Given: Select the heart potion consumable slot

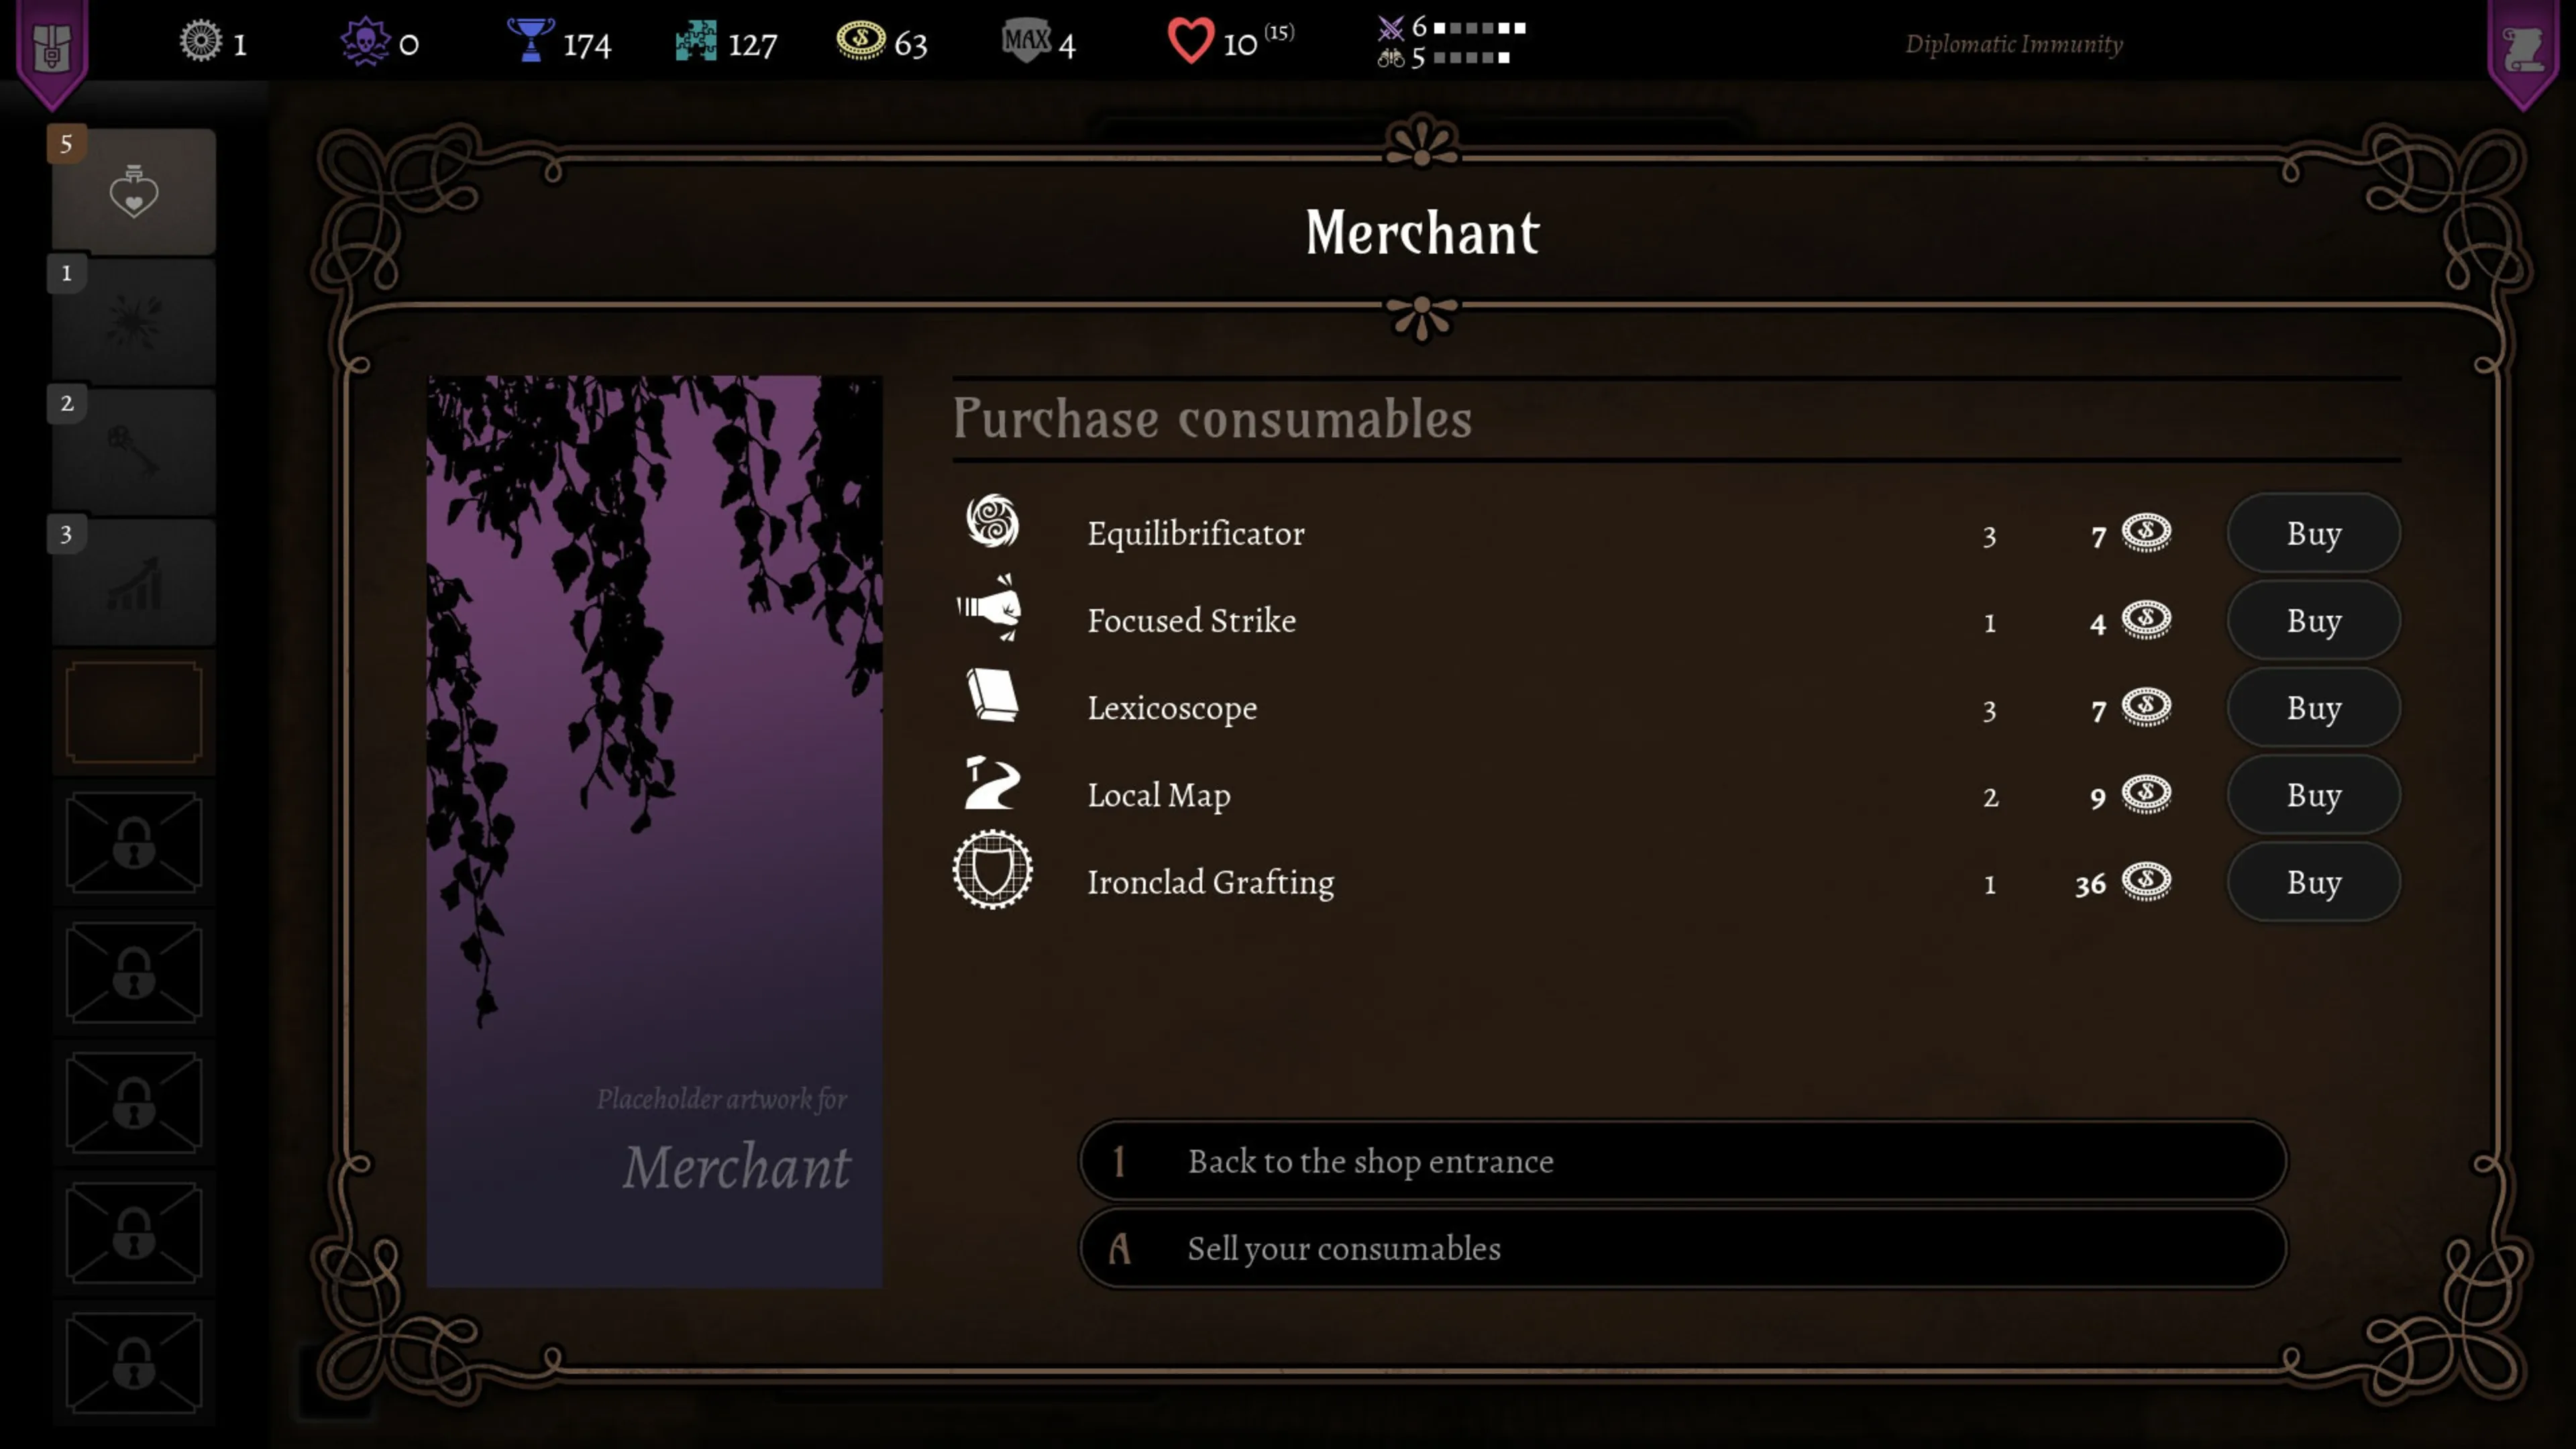Looking at the screenshot, I should (x=133, y=190).
